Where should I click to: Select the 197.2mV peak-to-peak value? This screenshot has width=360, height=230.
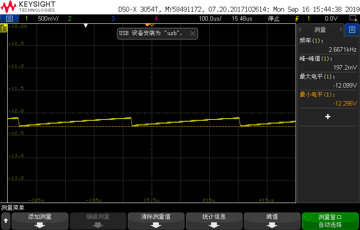[x=345, y=67]
